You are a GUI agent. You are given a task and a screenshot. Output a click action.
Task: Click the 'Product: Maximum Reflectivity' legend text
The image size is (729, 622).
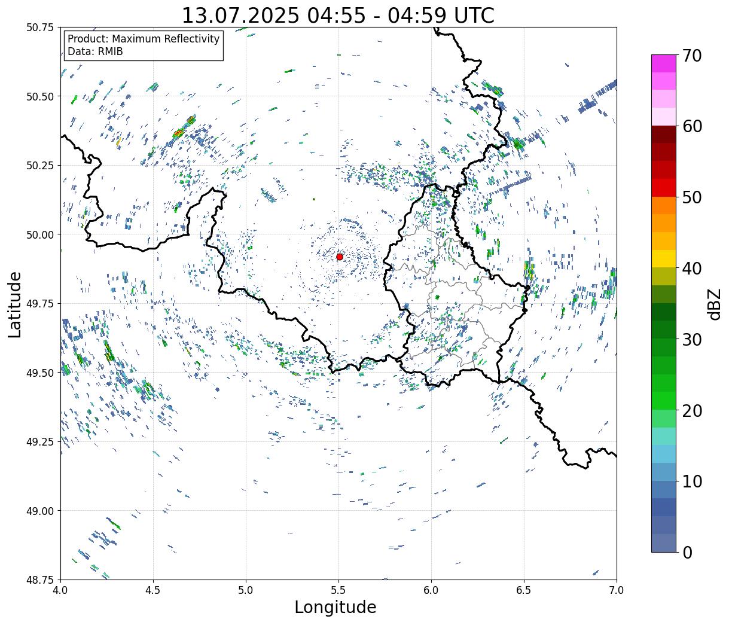pos(144,39)
